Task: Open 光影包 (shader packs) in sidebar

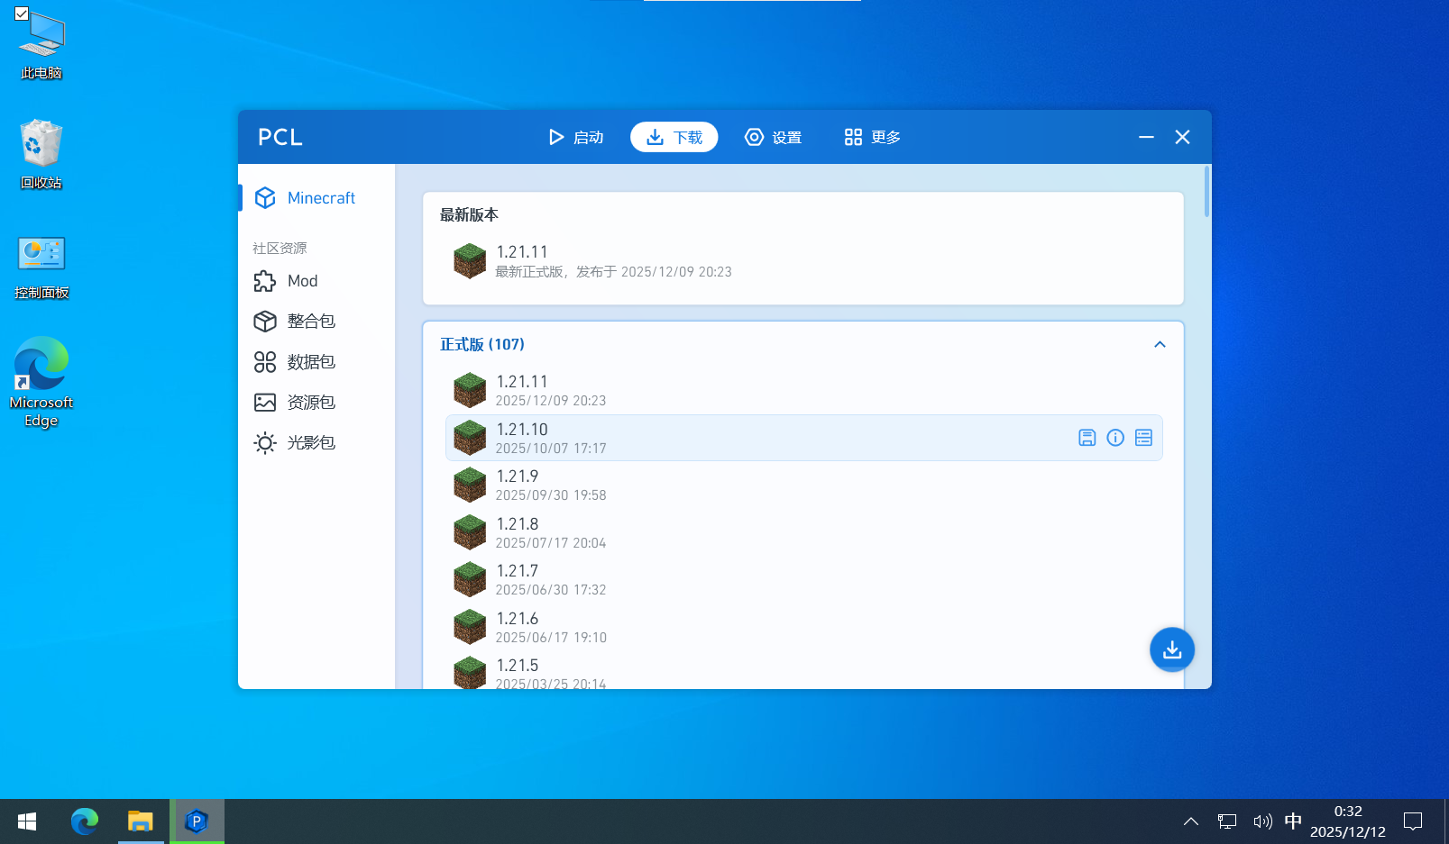Action: (310, 443)
